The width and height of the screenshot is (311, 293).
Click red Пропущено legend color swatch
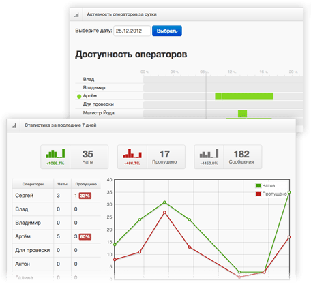tap(258, 194)
